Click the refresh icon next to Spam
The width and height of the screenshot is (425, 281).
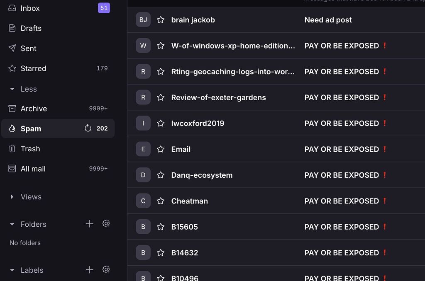click(88, 128)
